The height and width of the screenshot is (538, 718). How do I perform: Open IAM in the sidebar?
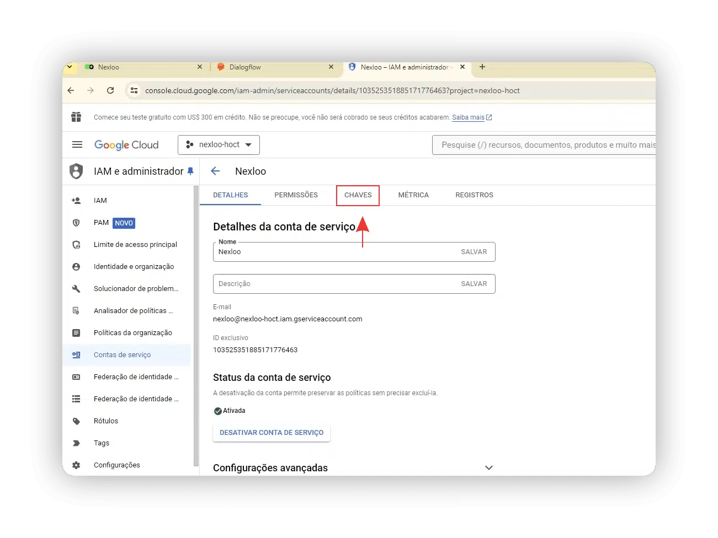pyautogui.click(x=100, y=201)
